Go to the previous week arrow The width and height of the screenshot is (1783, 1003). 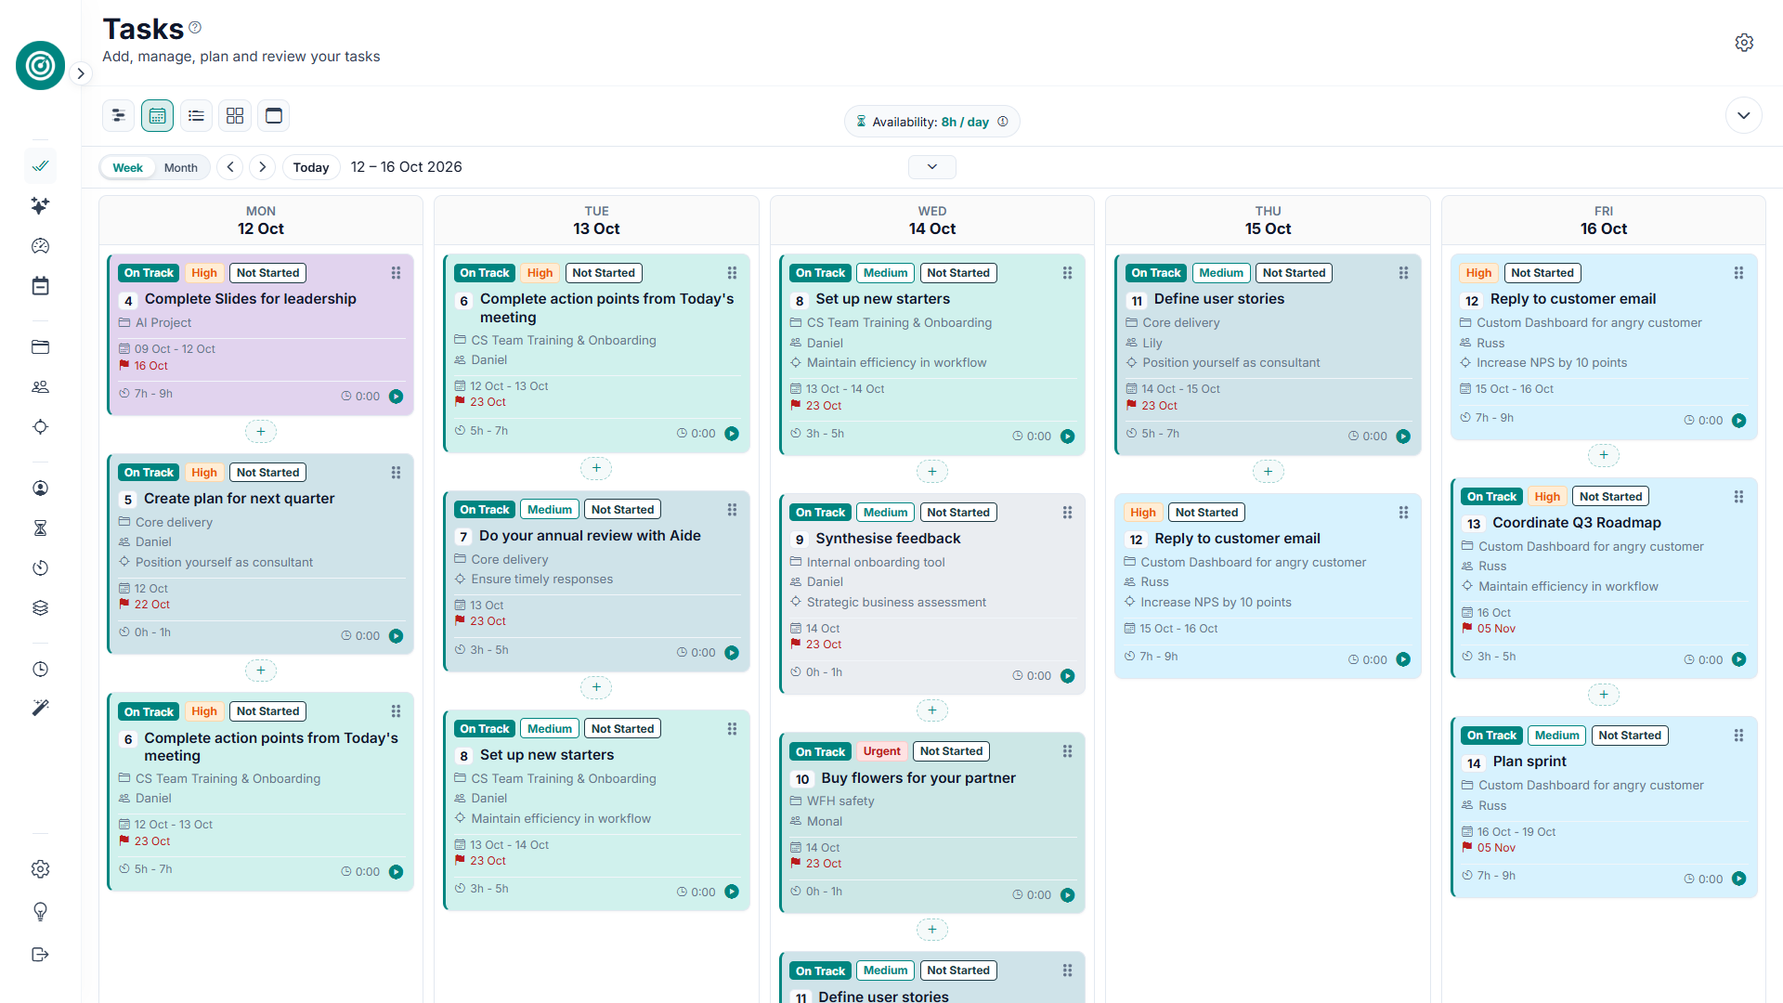pyautogui.click(x=230, y=167)
